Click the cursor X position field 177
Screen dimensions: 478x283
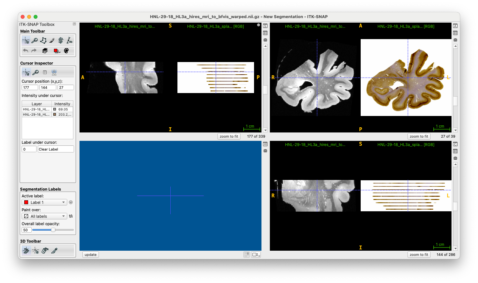[x=30, y=88]
